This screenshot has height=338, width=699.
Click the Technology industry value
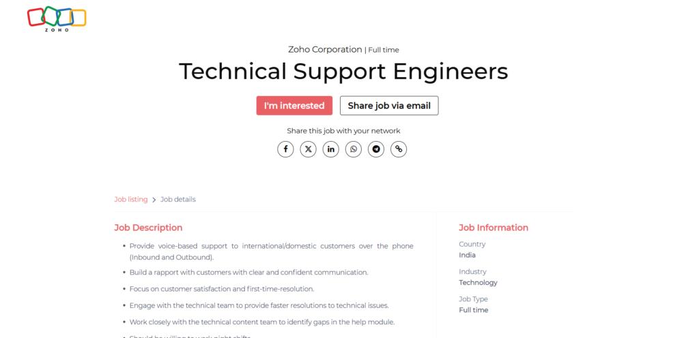tap(478, 283)
